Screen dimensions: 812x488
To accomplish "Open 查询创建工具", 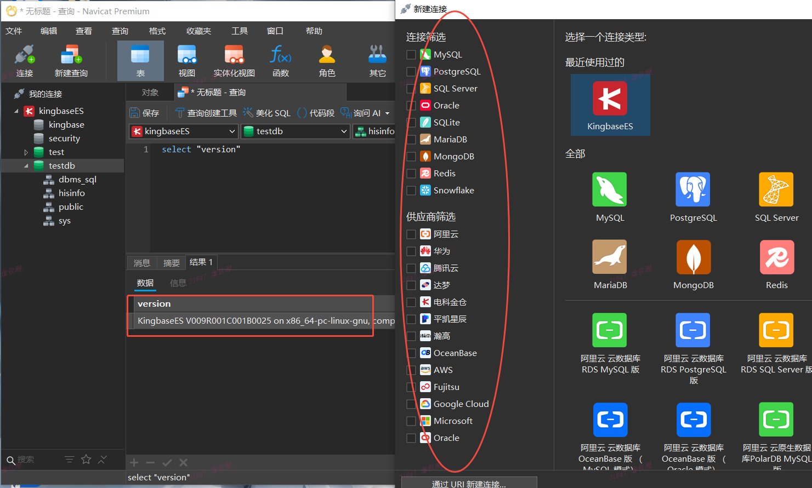I will point(206,113).
